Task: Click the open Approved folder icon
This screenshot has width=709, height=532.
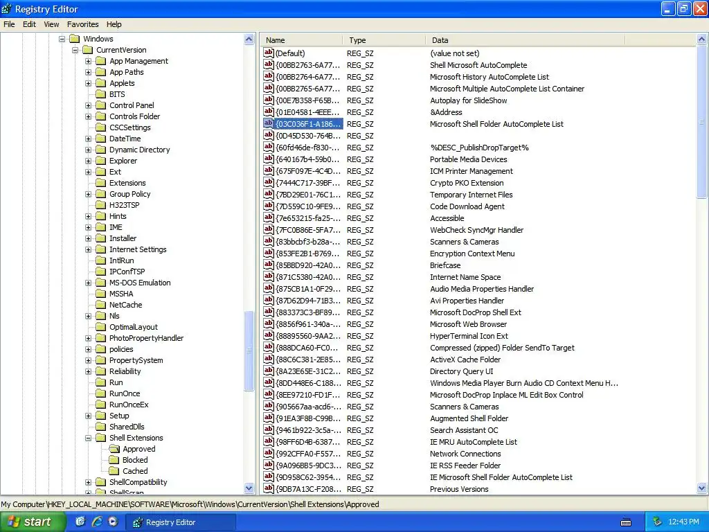Action: point(114,449)
